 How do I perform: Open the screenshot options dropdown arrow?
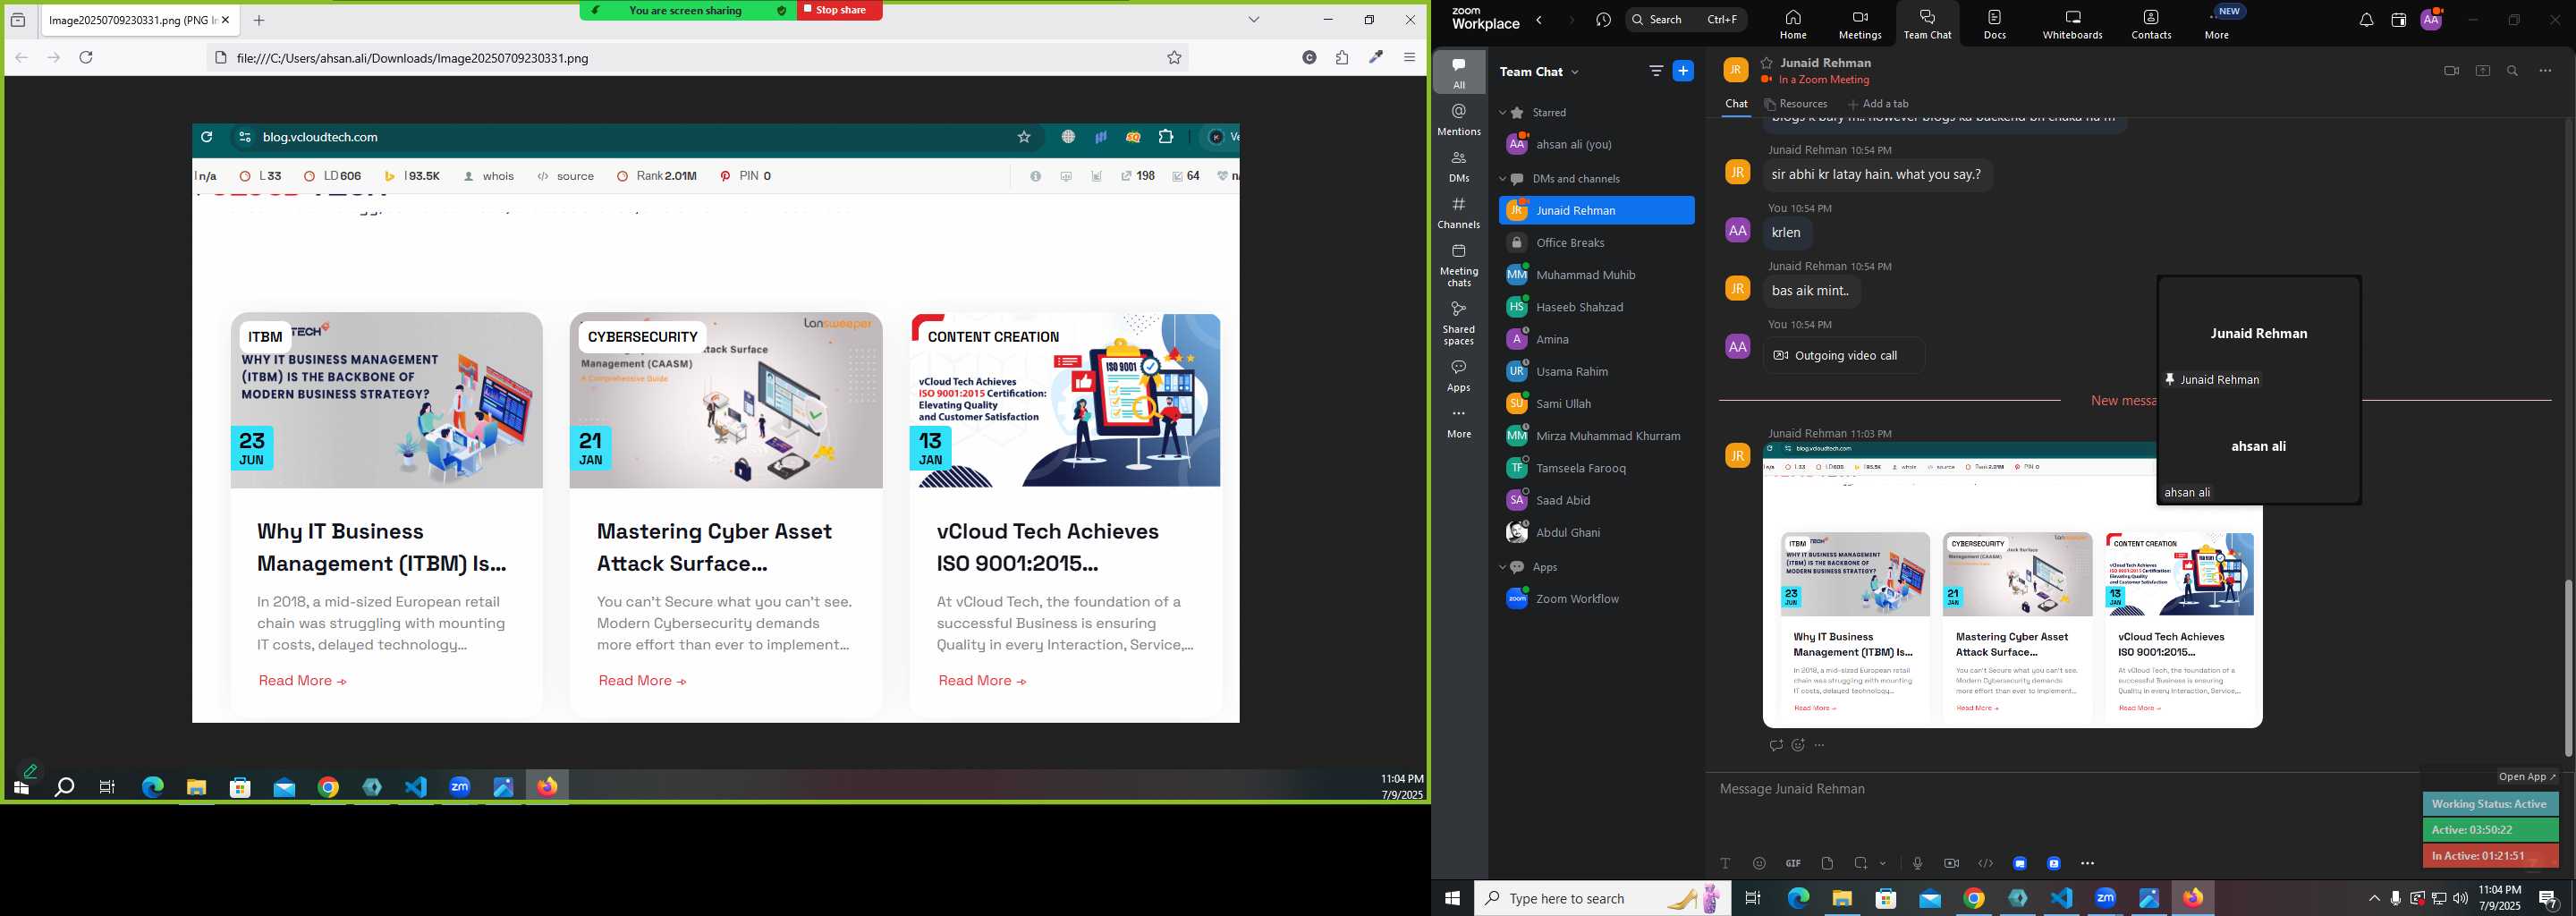pos(1883,863)
